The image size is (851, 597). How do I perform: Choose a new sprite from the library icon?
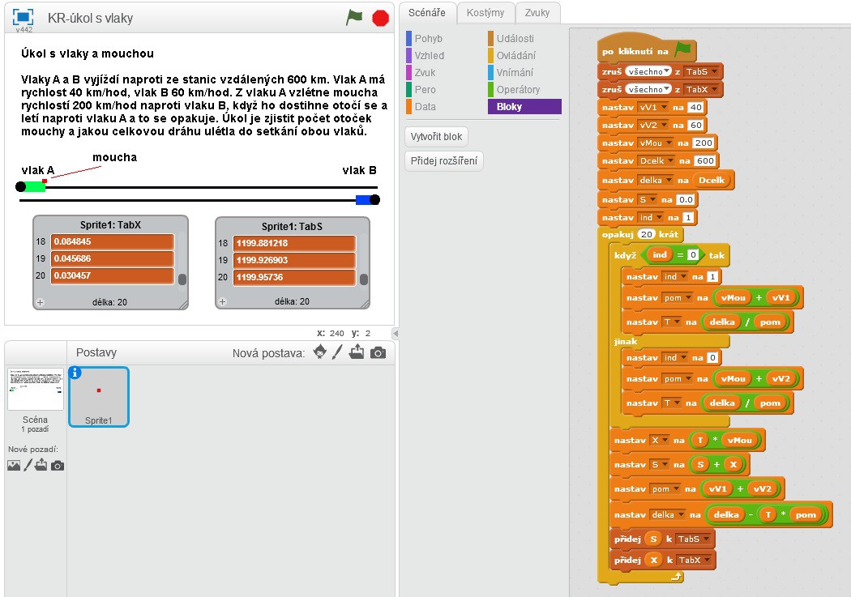click(320, 352)
